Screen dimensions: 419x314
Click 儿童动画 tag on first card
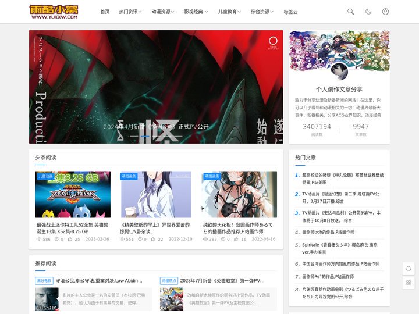pyautogui.click(x=45, y=176)
